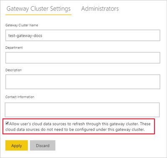Focus the Contact Information text box
Screen dimensions: 167x158
point(82,110)
